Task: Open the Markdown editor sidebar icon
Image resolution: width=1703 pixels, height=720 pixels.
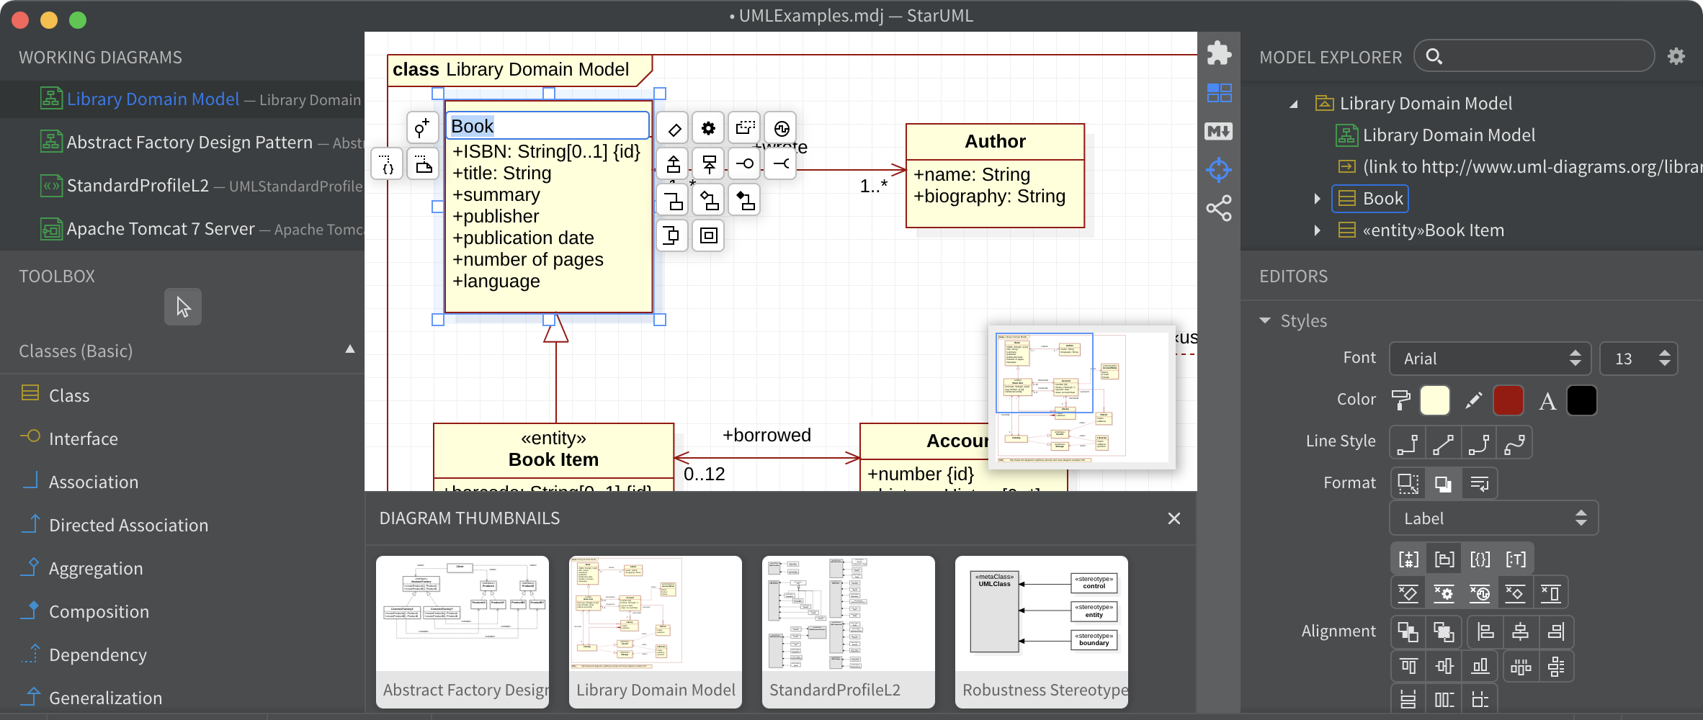Action: click(x=1220, y=131)
